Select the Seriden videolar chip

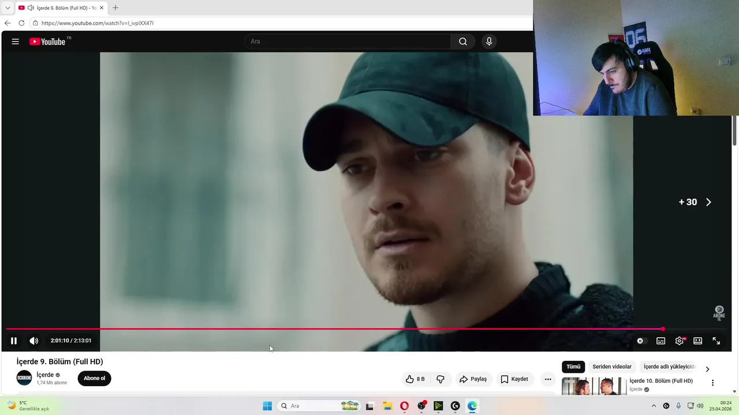[612, 367]
